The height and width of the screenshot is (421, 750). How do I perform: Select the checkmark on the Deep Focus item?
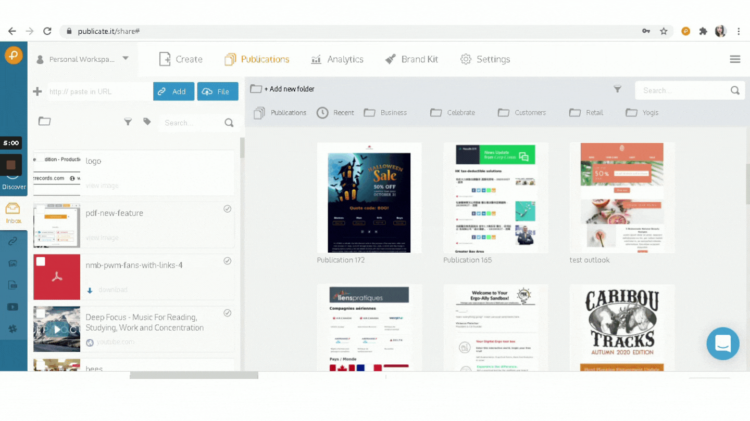pyautogui.click(x=227, y=312)
